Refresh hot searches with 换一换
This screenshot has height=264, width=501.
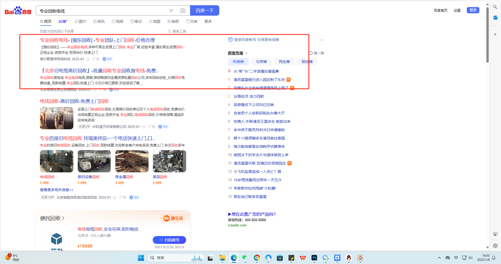[x=317, y=53]
